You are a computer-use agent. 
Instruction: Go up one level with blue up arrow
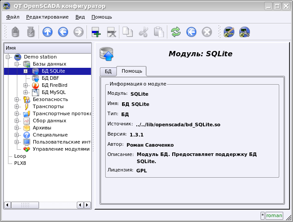tap(48, 32)
